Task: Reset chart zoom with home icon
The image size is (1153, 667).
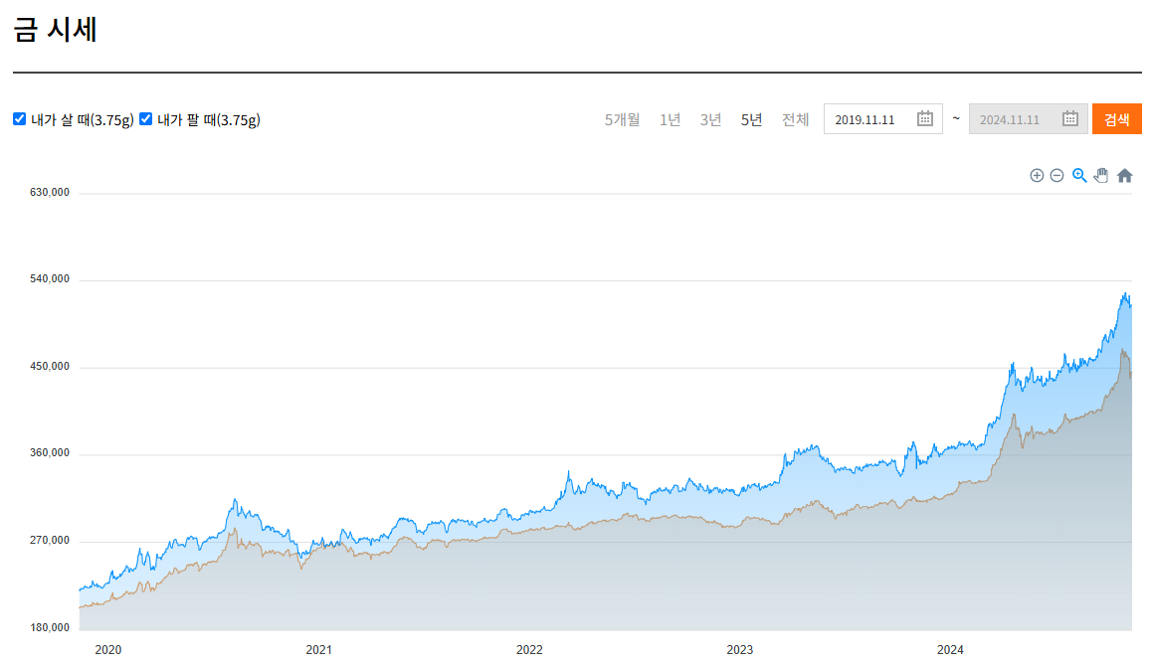Action: (x=1124, y=176)
